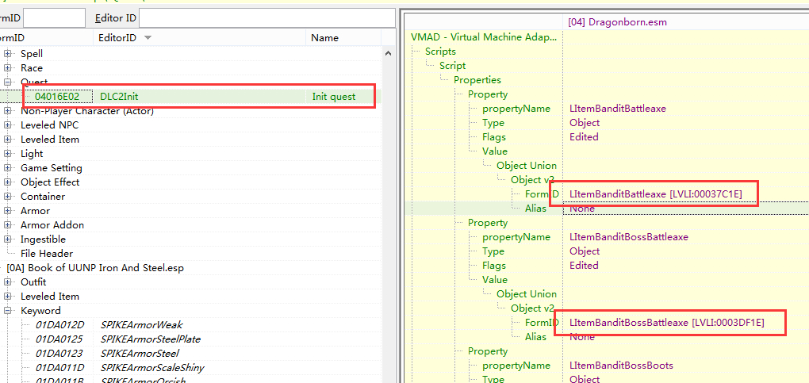The width and height of the screenshot is (809, 383).
Task: Click the scroll up arrow of tree list
Action: (x=388, y=54)
